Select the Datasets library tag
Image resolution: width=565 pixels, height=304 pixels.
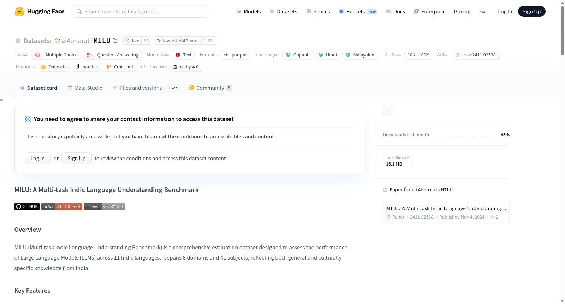coord(54,67)
